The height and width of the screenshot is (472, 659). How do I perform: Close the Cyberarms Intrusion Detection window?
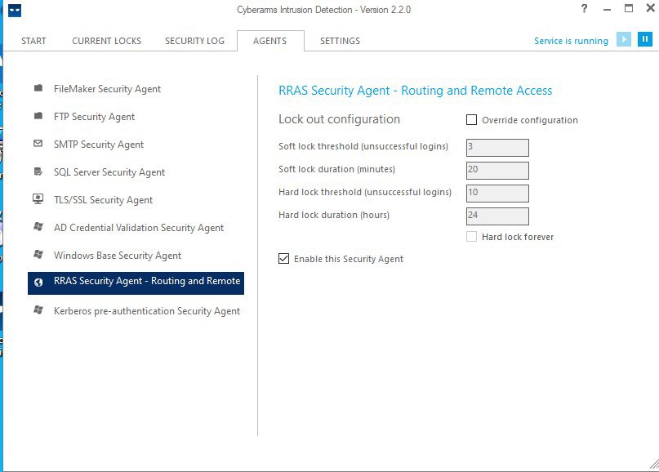651,8
